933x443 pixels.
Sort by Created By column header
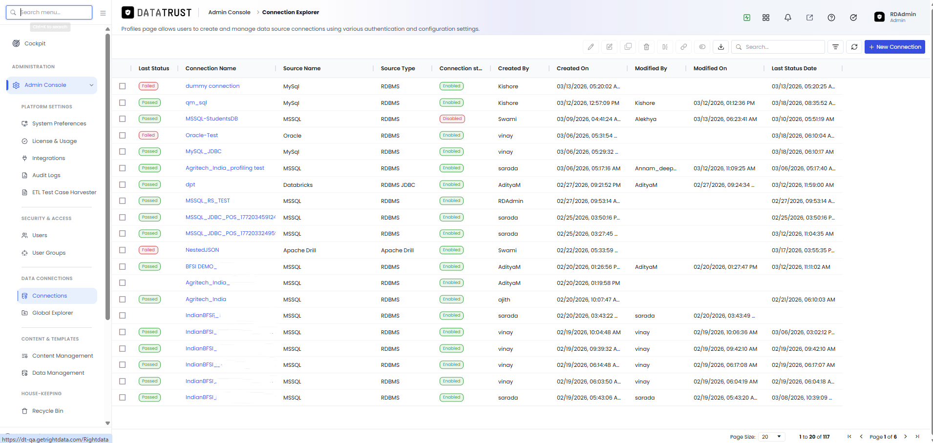pyautogui.click(x=513, y=68)
